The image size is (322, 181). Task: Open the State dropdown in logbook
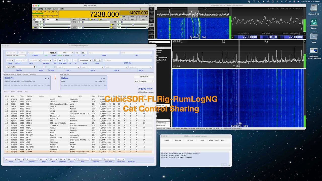[10, 60]
